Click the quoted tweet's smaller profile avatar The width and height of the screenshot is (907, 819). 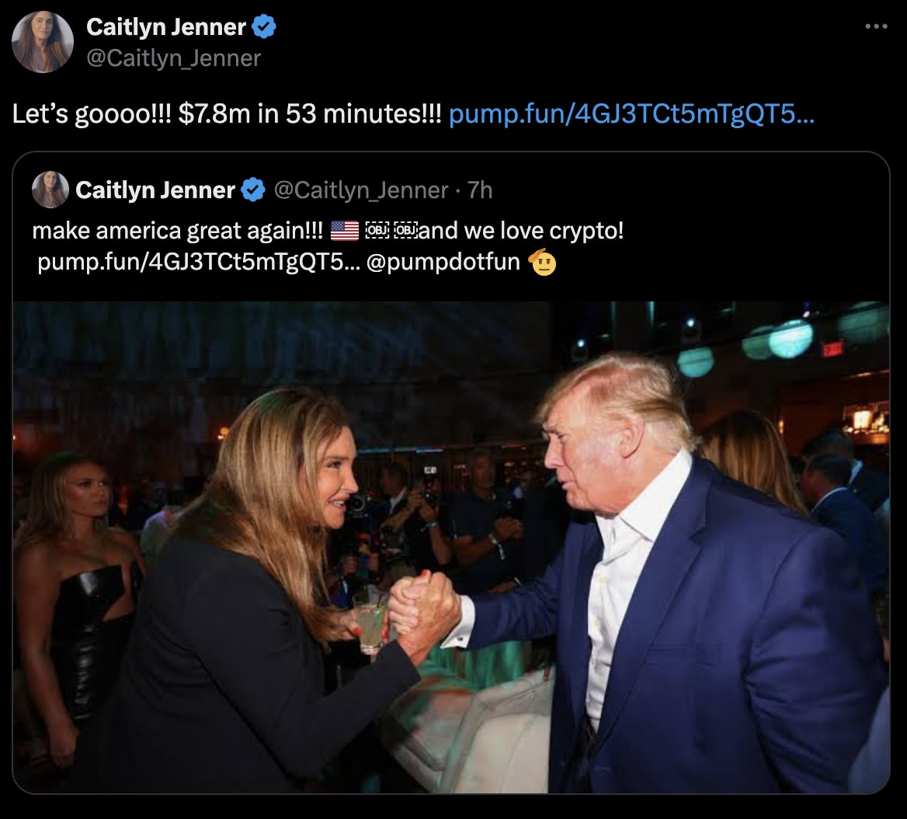click(50, 188)
